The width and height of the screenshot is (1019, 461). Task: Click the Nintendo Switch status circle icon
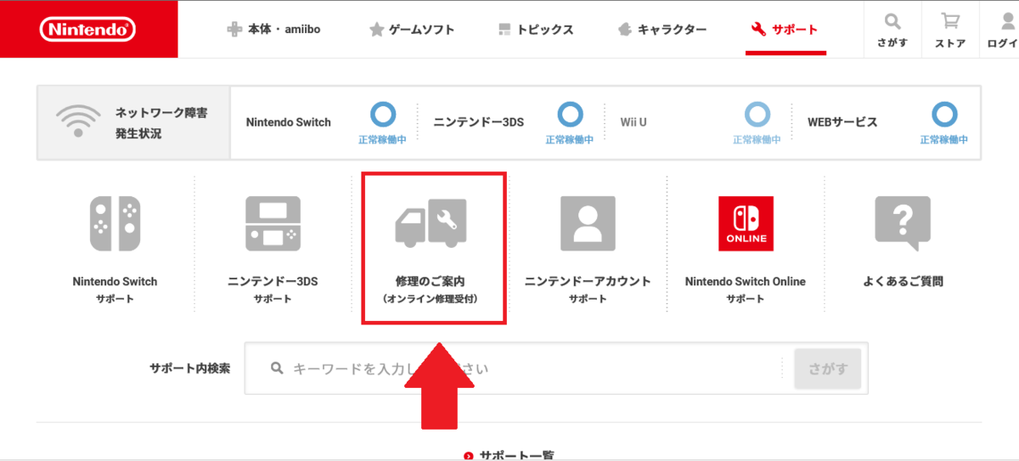(384, 114)
